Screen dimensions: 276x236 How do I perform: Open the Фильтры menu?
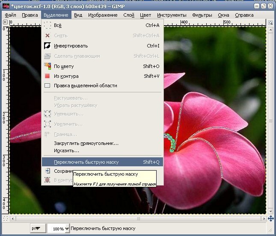tap(202, 15)
